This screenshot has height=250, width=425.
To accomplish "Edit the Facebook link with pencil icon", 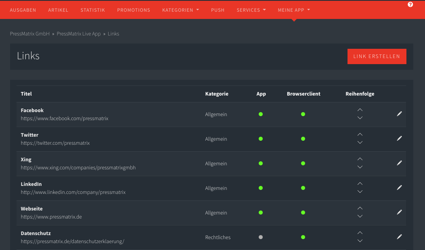I will [399, 114].
